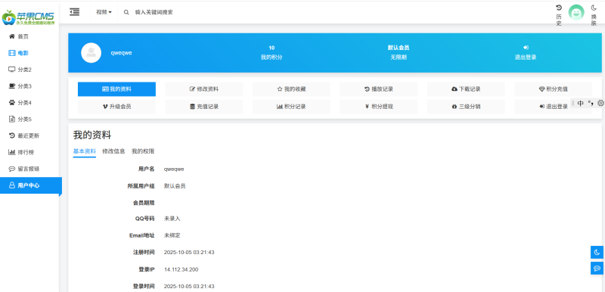Open the input method settings gear
Viewport: 605px width, 292px height.
click(x=600, y=103)
